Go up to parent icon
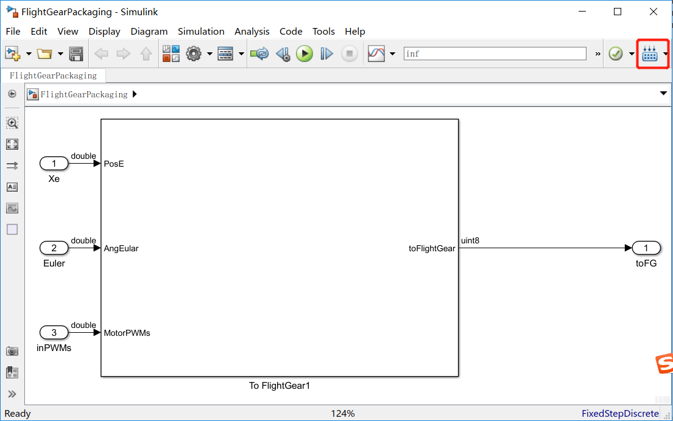The image size is (673, 421). coord(146,54)
